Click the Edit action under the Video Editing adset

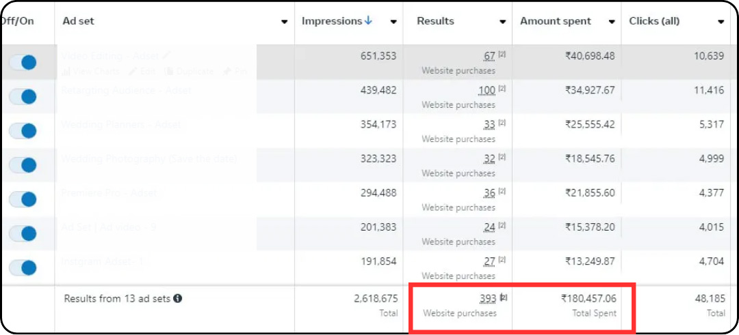pos(144,71)
